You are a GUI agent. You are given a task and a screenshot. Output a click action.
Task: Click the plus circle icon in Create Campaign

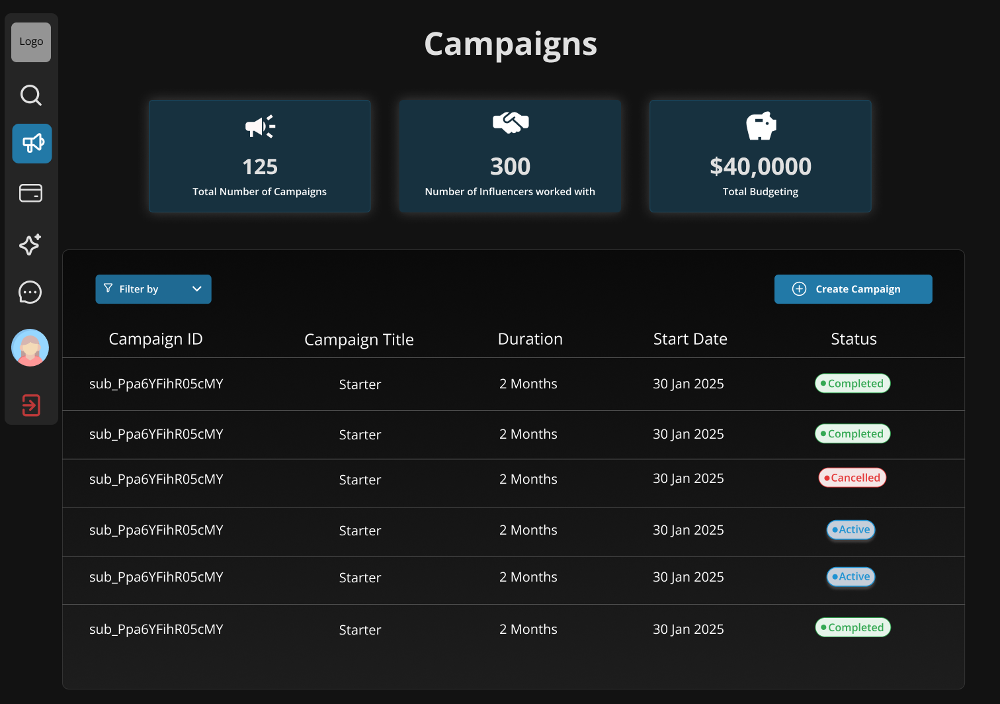point(799,289)
